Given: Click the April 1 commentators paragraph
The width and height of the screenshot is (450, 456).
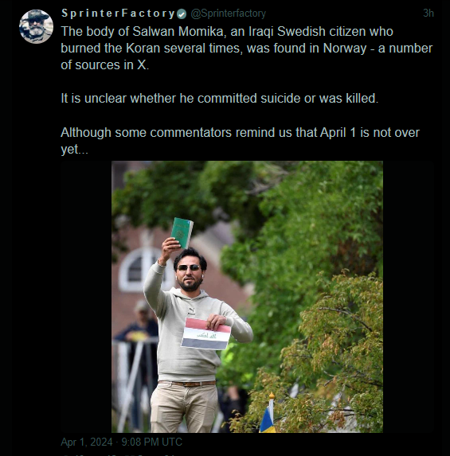Looking at the screenshot, I should (240, 141).
